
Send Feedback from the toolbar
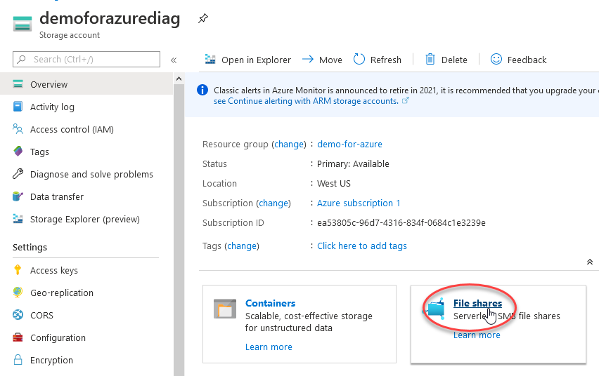point(527,60)
